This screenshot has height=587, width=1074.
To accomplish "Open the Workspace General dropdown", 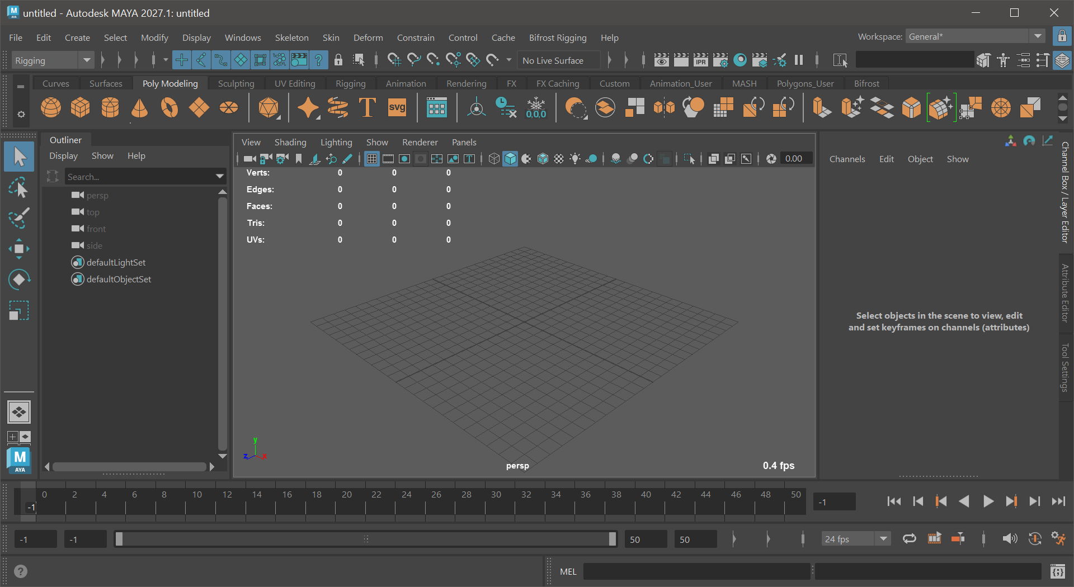I will [1038, 36].
